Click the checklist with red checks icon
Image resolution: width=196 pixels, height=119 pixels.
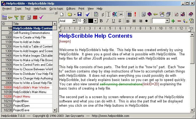tap(176, 14)
